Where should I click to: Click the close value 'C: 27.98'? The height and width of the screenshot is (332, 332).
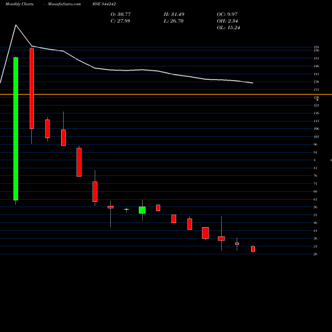tap(120, 21)
